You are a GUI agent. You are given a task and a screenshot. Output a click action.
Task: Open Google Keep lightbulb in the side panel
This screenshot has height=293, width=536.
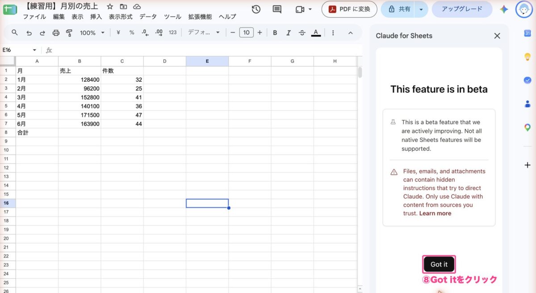[528, 57]
